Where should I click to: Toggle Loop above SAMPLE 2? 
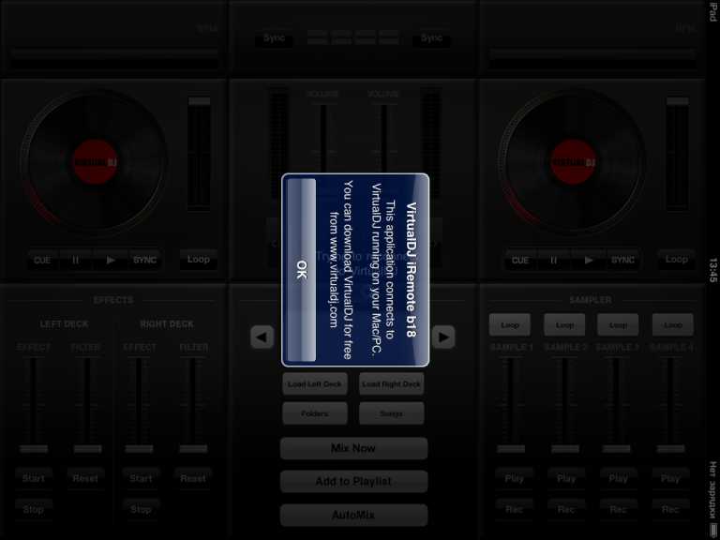[564, 324]
